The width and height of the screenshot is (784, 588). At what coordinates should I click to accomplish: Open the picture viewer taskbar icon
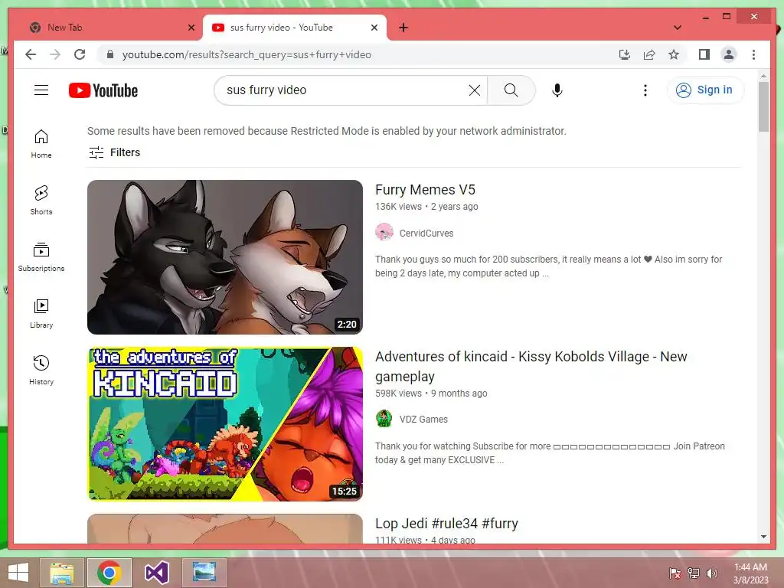click(x=204, y=573)
